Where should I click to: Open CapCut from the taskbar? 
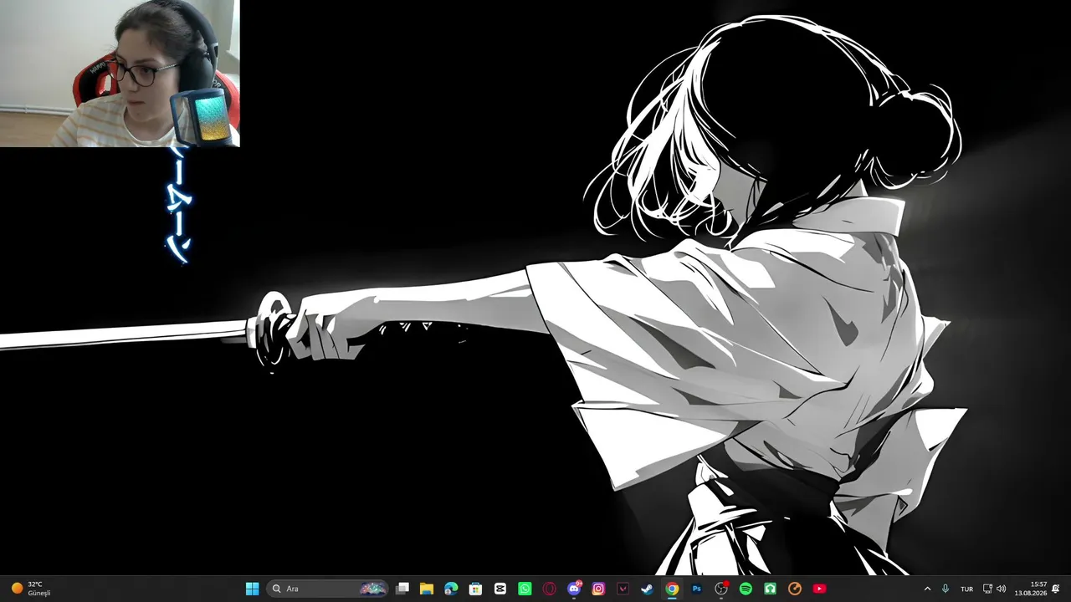[x=500, y=589]
